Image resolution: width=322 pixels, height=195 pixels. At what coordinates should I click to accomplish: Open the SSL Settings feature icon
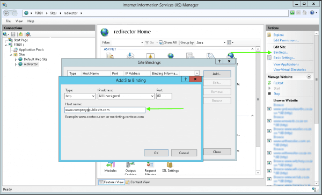(170, 167)
